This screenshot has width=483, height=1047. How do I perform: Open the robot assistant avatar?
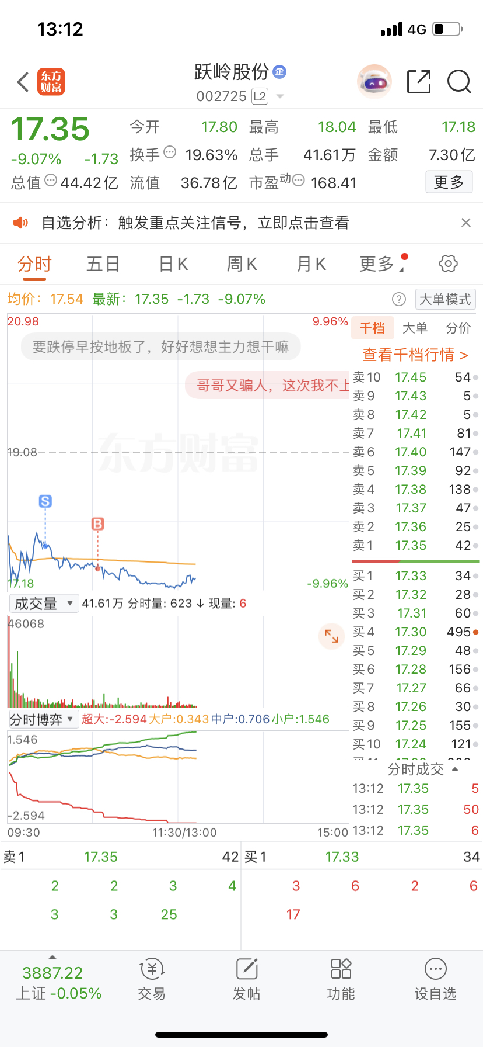coord(374,82)
